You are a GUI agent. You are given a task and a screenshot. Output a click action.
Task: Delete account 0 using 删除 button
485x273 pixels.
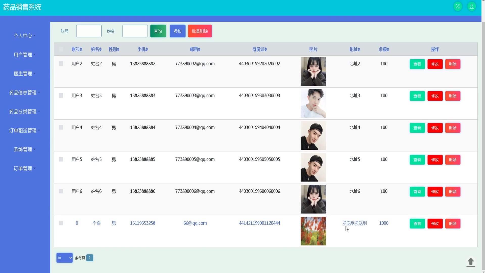[x=453, y=223]
